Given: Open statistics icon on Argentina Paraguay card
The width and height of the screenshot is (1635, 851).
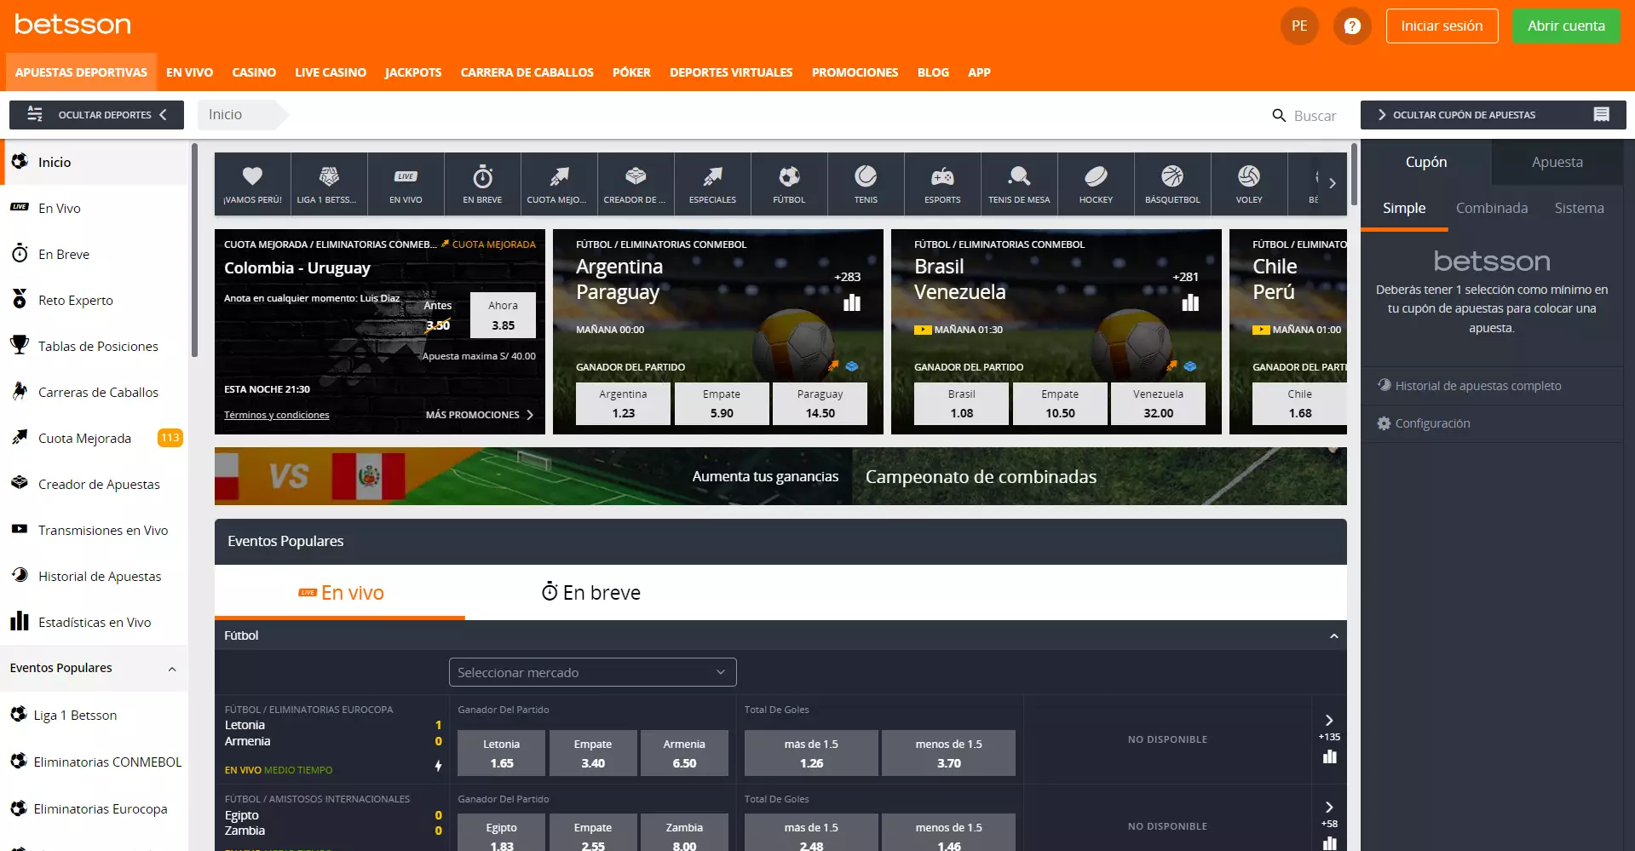Looking at the screenshot, I should (x=852, y=302).
